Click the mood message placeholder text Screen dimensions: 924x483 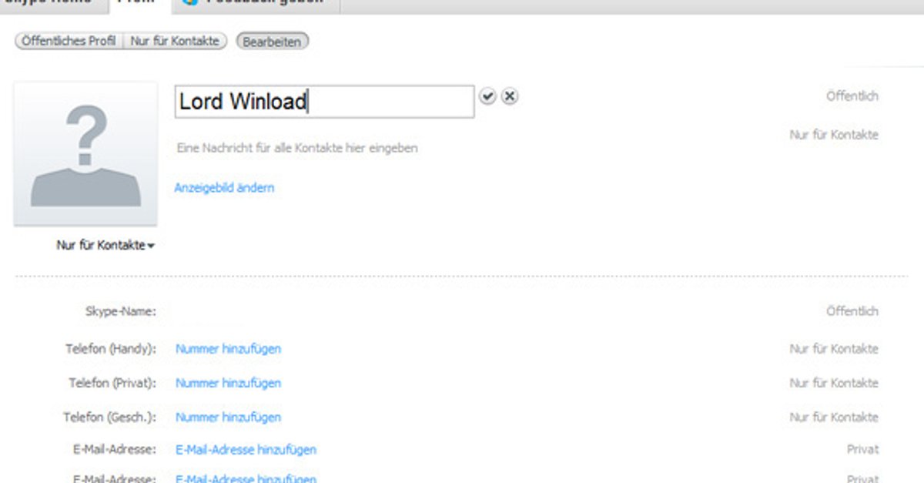(297, 148)
